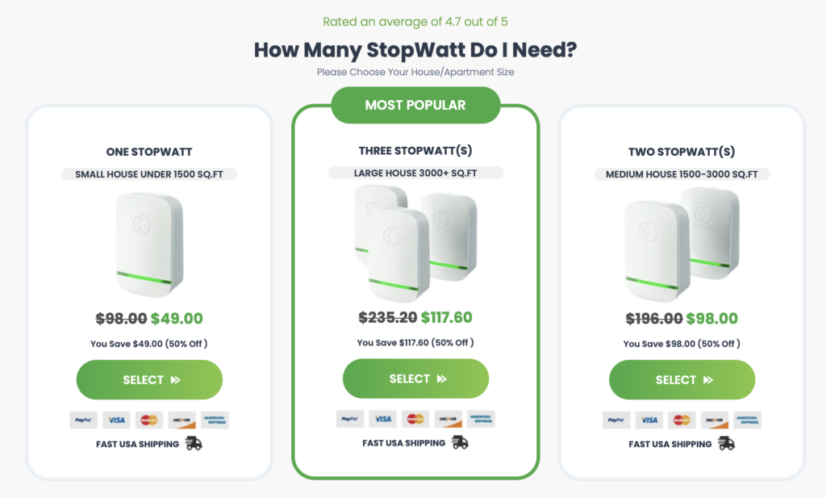826x498 pixels.
Task: Click PayPal icon in Two StopWatt card
Action: coord(616,420)
